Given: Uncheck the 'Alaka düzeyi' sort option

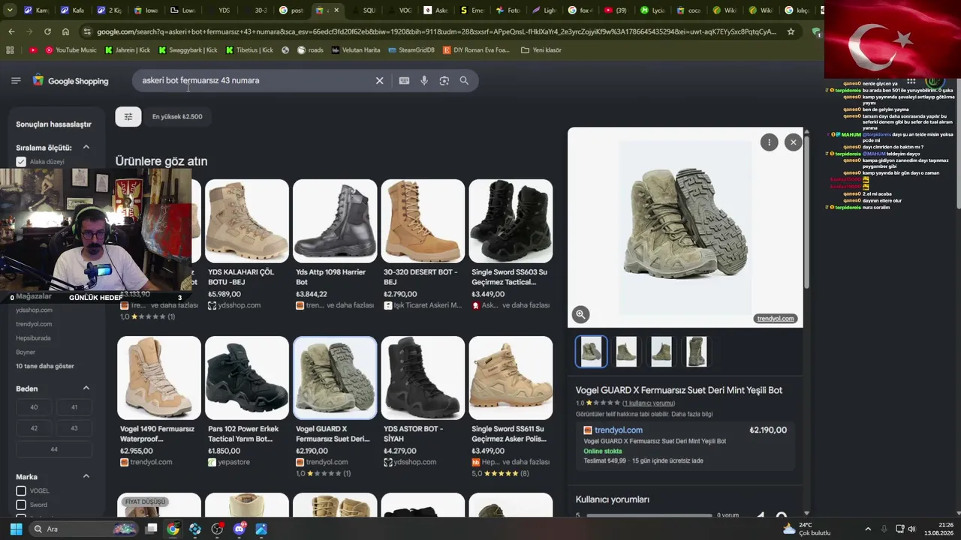Looking at the screenshot, I should tap(21, 162).
